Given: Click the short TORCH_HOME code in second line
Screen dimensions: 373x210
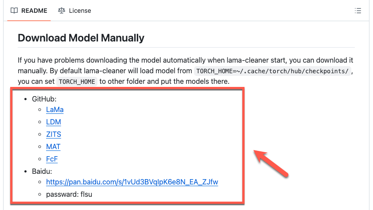Looking at the screenshot, I should coord(76,82).
